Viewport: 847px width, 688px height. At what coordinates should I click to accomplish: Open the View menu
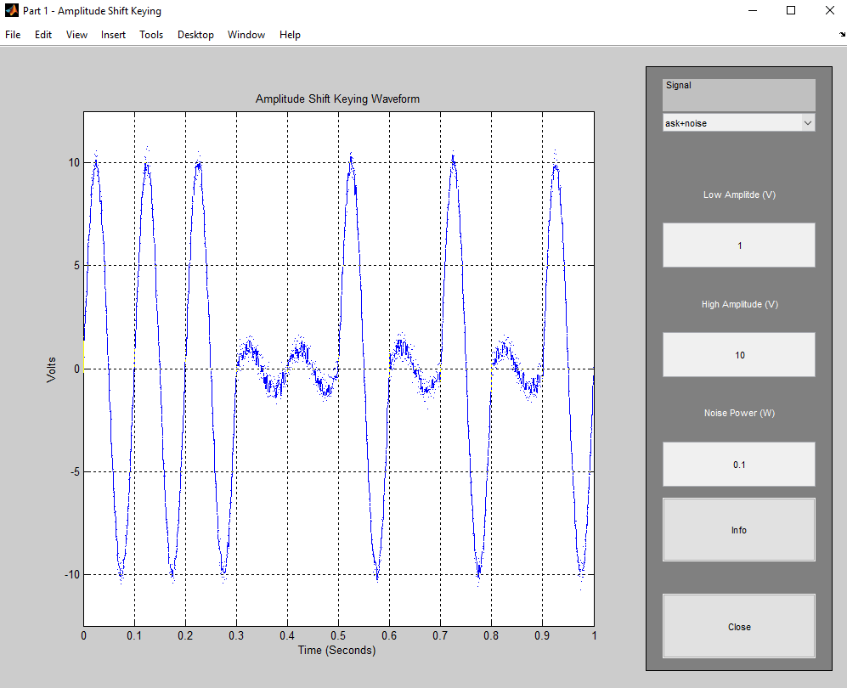click(76, 35)
